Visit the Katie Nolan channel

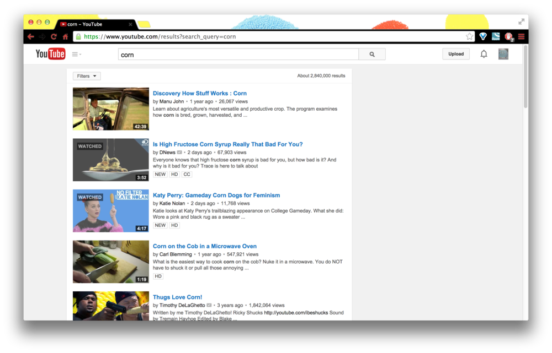tap(172, 203)
